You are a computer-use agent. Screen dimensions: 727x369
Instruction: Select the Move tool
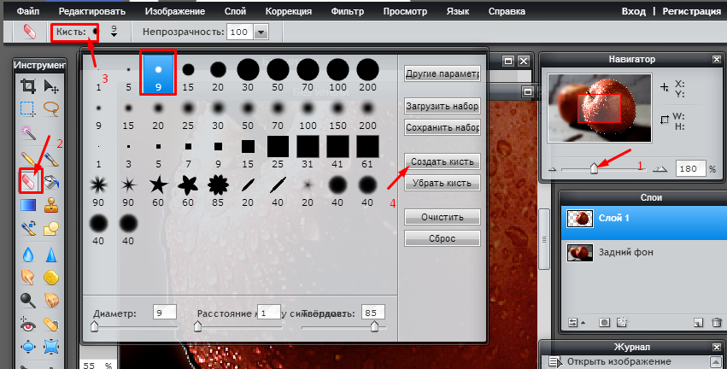(x=51, y=86)
